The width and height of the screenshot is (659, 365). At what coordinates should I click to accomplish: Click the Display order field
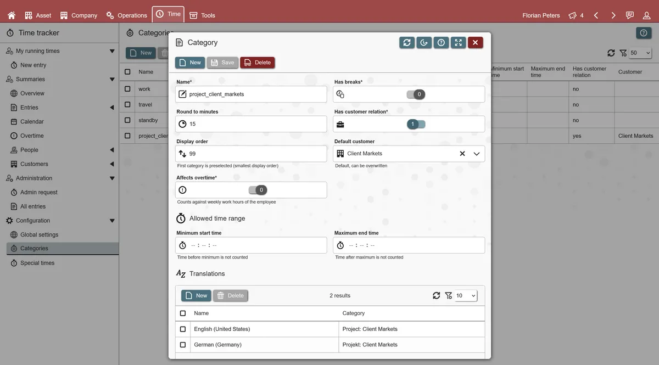(251, 154)
